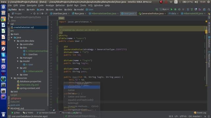
Task: Click the UTF-8 encoding selector
Action: [183, 116]
